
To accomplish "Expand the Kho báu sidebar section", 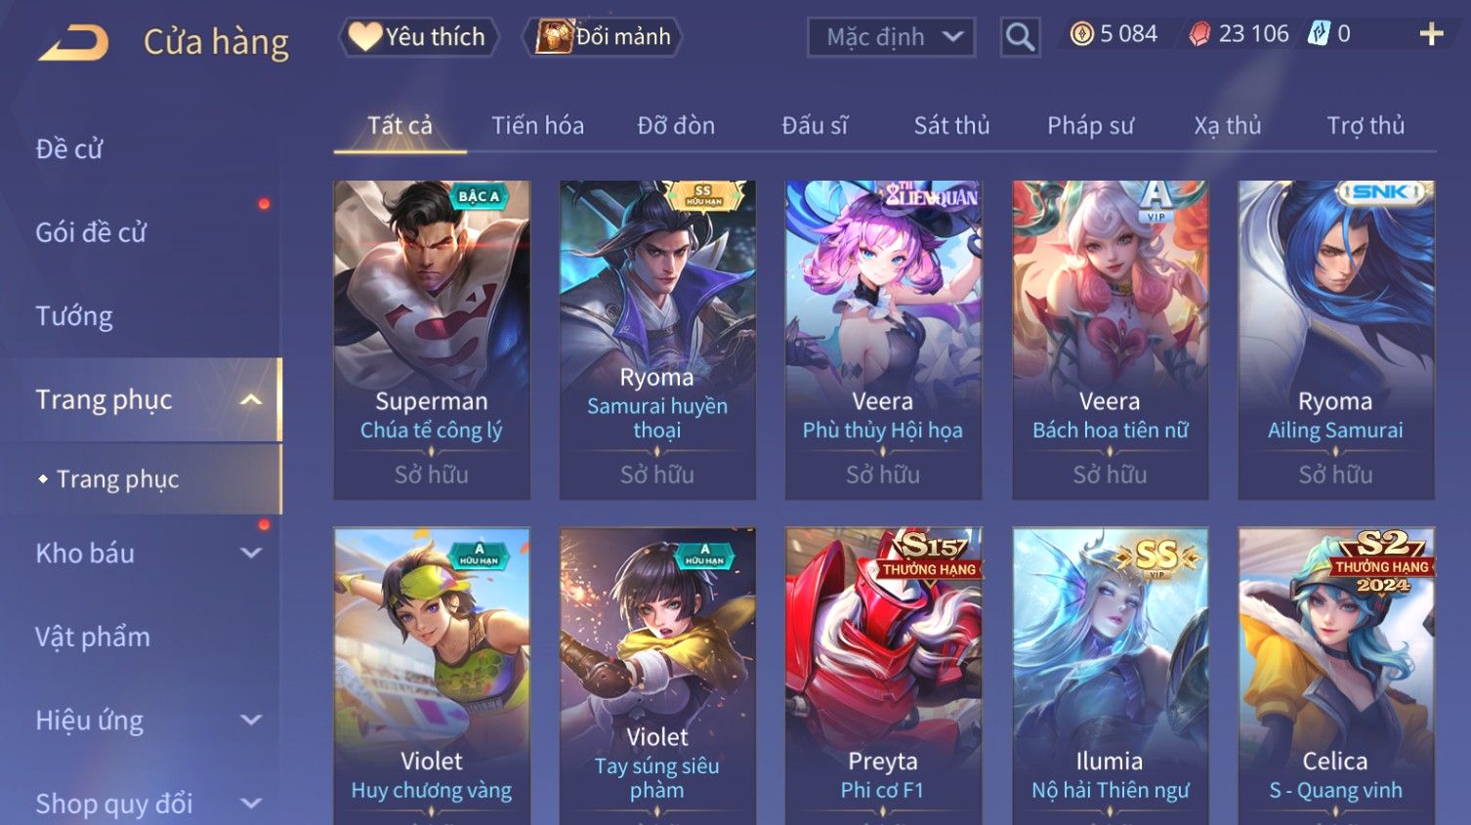I will [251, 553].
